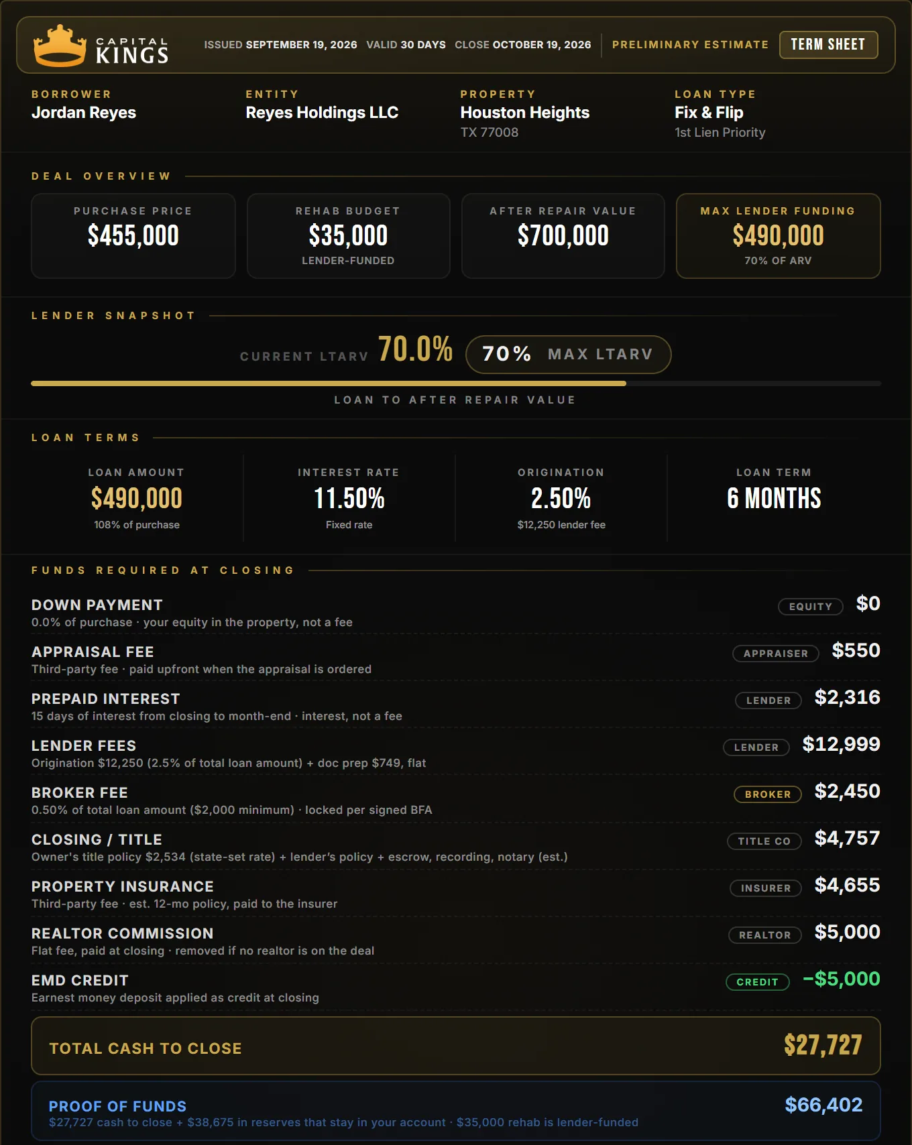Click the Prepaid Interest $2,316 amount

point(848,697)
